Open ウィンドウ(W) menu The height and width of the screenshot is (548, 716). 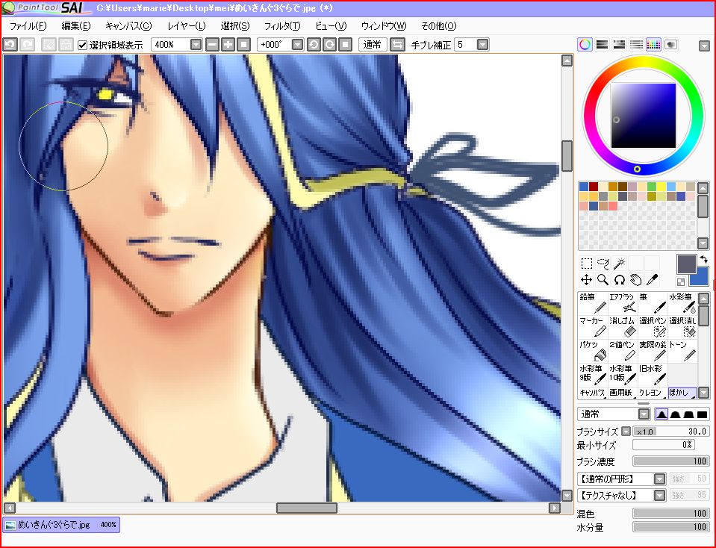point(384,26)
